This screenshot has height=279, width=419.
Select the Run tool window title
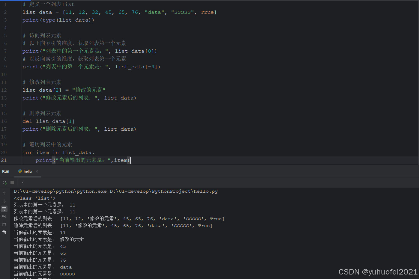coord(6,171)
